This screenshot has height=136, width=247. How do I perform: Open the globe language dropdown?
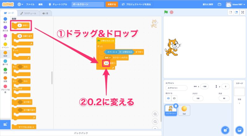21,4
